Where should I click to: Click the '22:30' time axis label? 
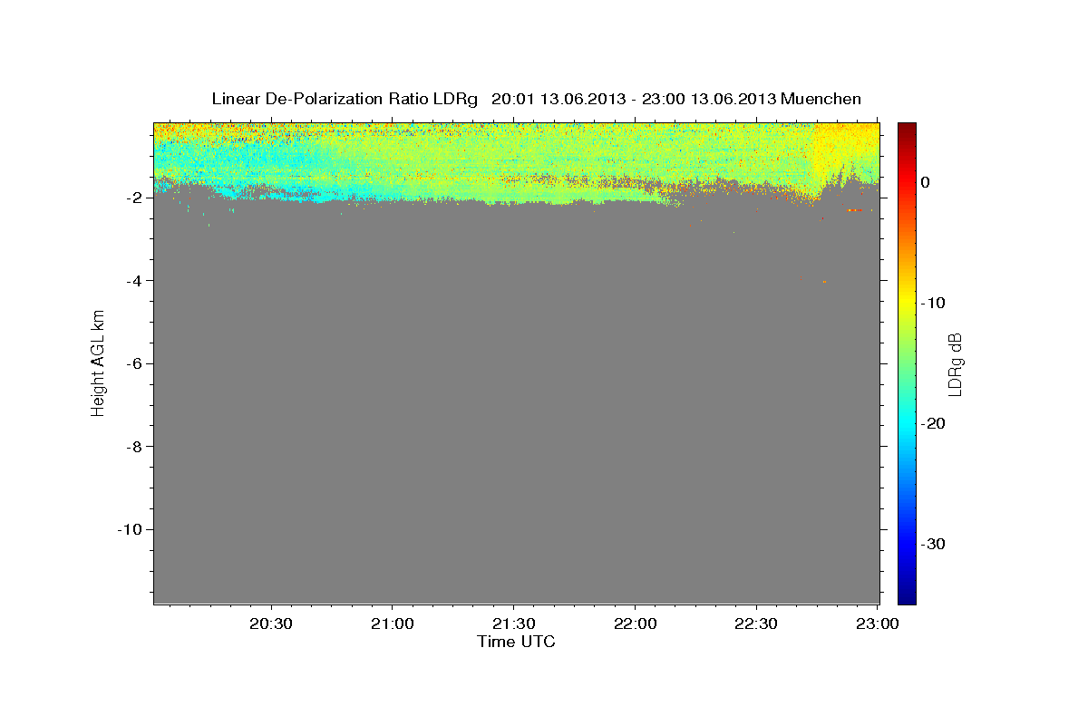pyautogui.click(x=756, y=624)
